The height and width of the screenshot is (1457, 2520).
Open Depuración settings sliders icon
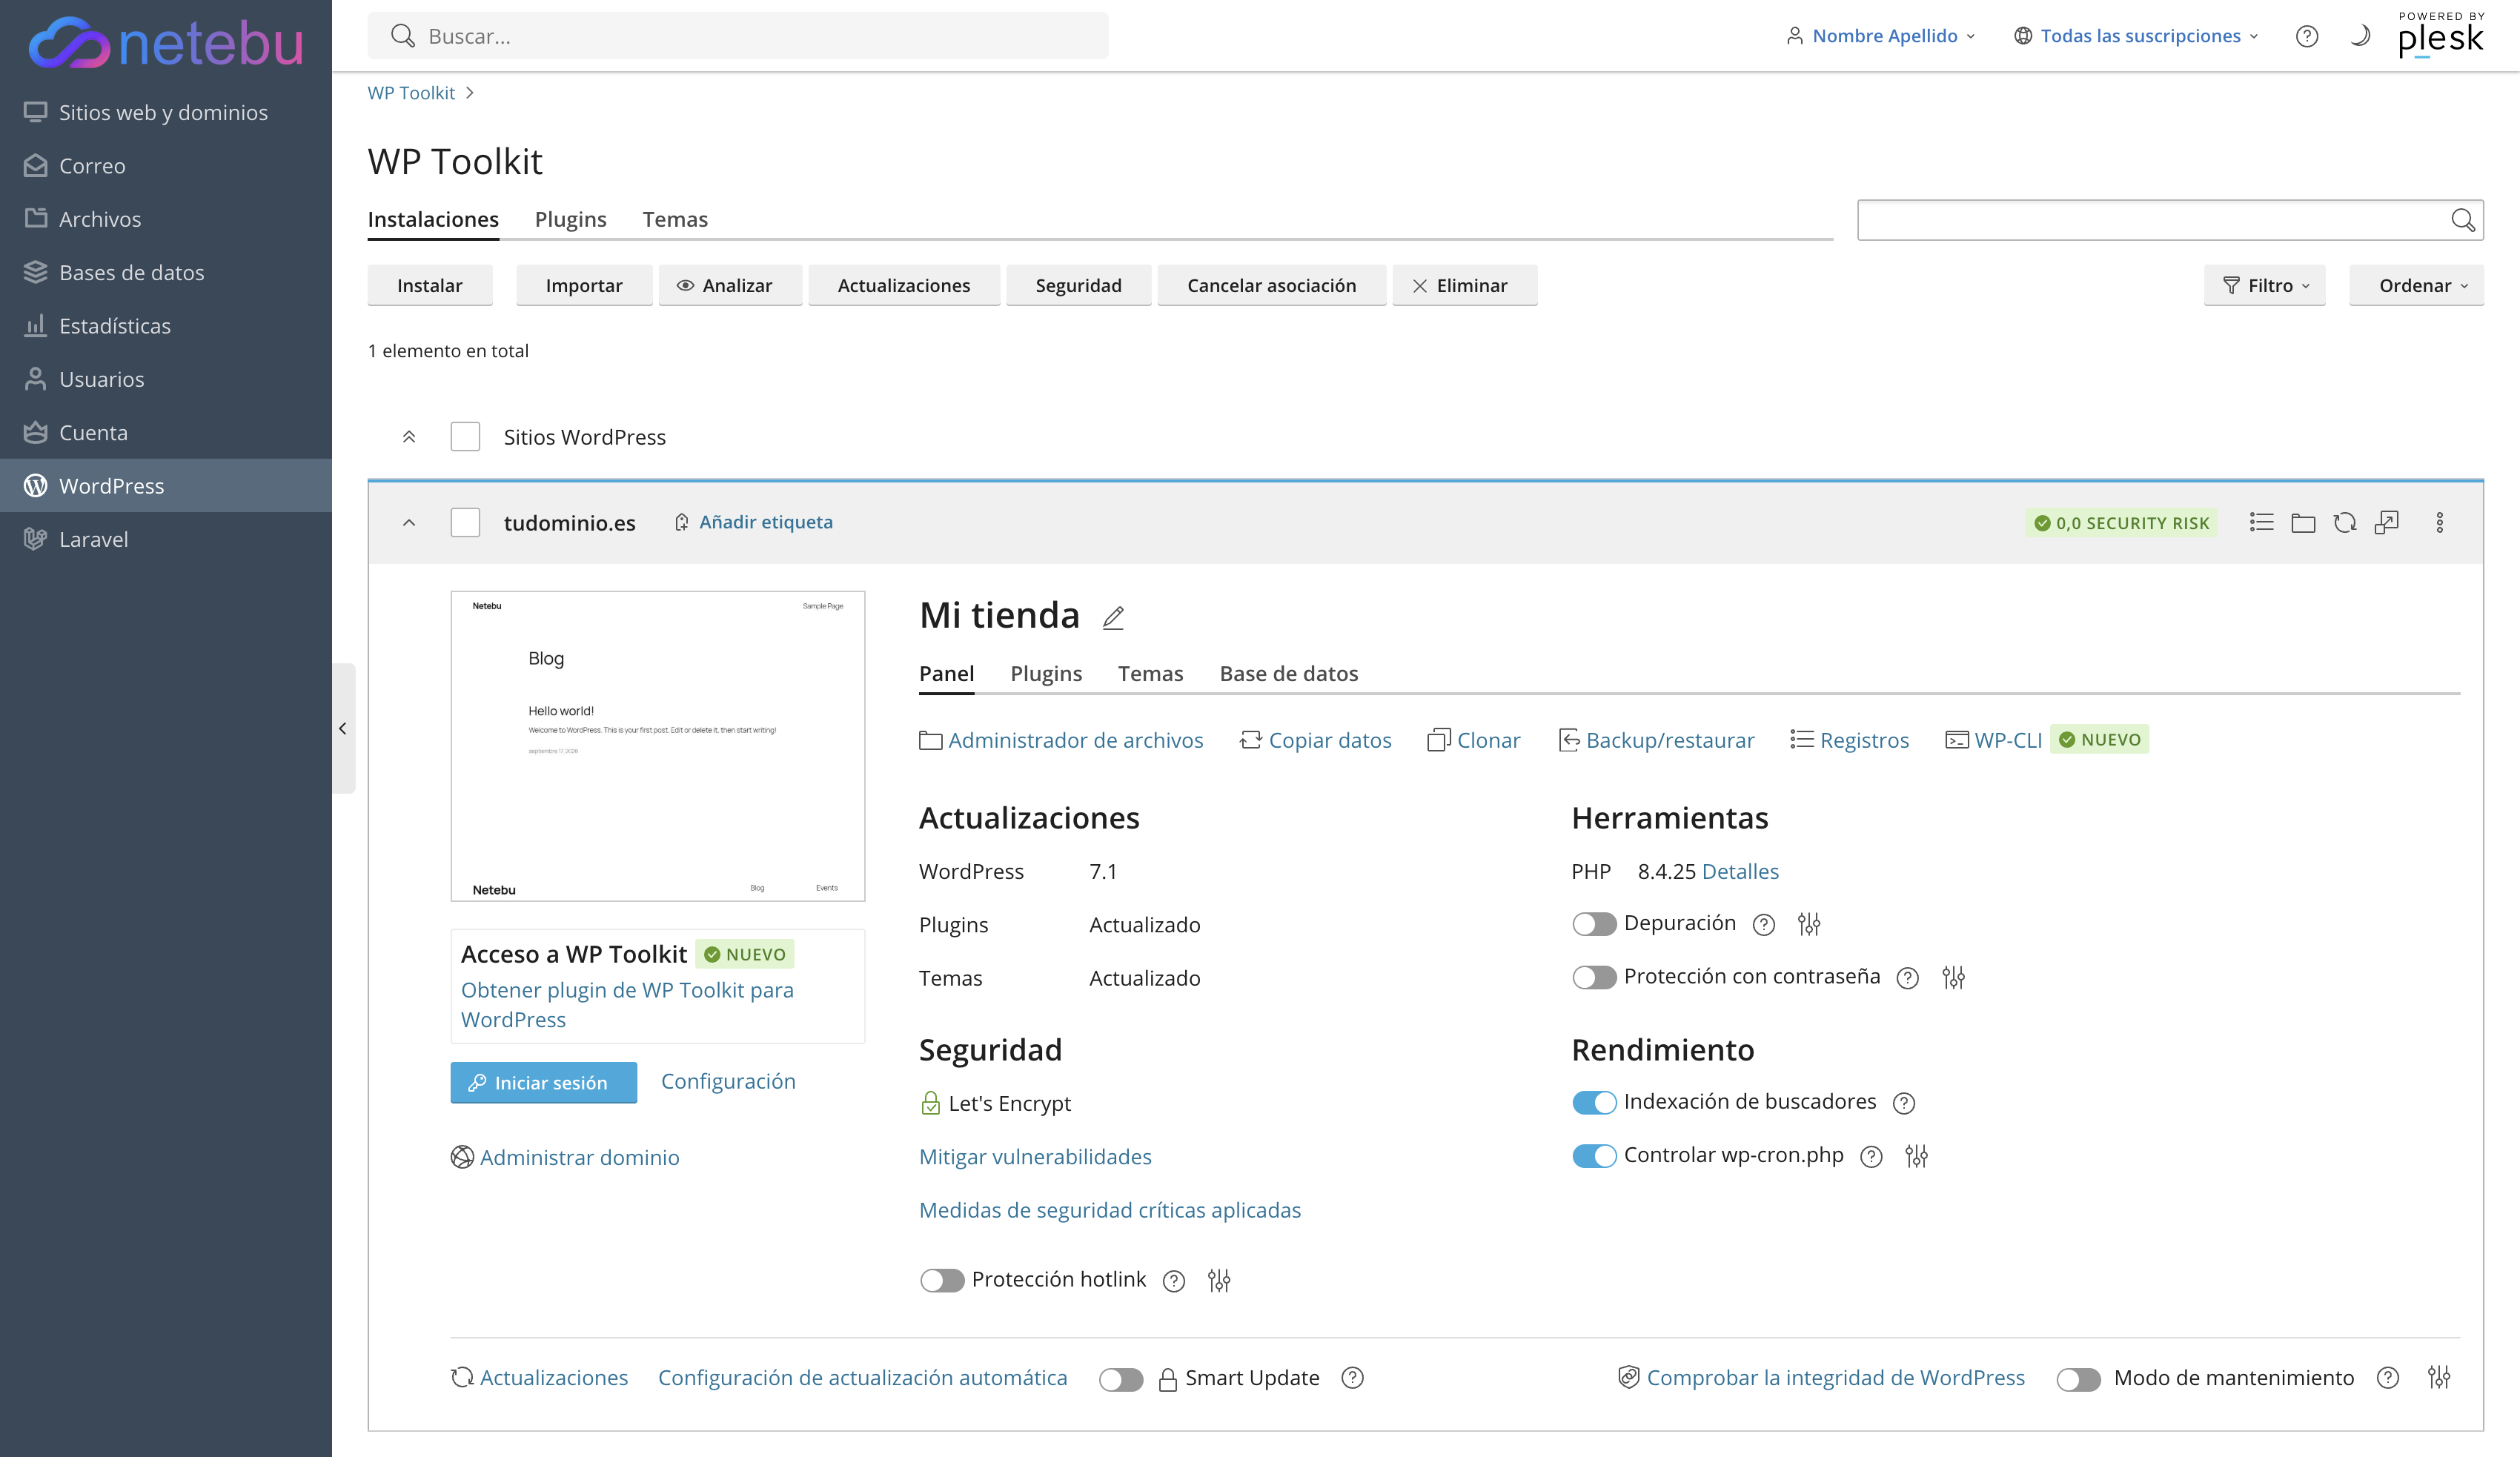[x=1809, y=924]
